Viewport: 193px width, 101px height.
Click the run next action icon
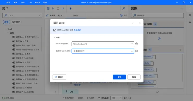pos(63,9)
